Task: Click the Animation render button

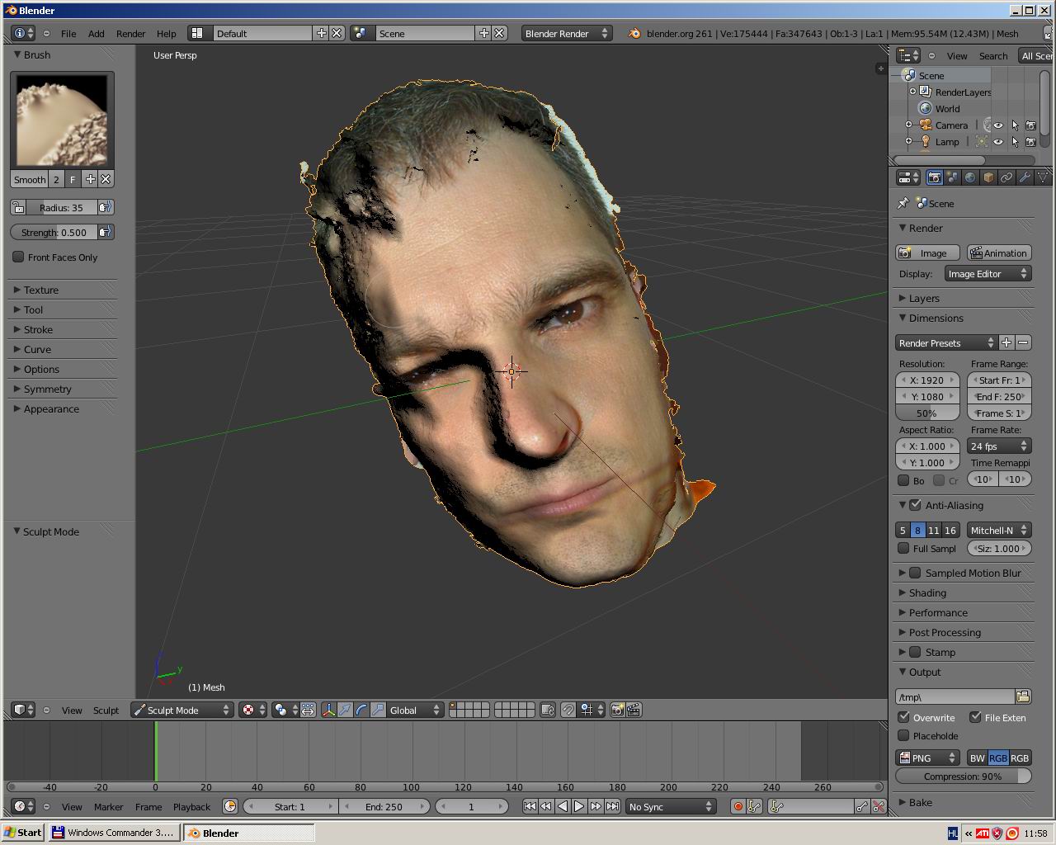Action: pos(998,253)
